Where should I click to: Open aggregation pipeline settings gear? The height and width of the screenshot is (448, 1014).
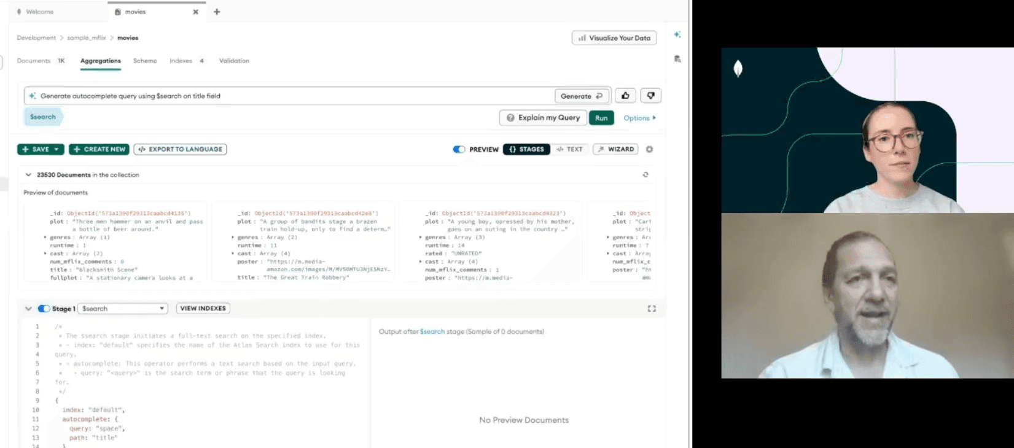click(650, 149)
